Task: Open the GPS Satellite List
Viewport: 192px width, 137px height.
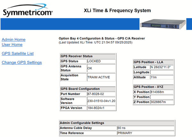Action: tap(18, 53)
